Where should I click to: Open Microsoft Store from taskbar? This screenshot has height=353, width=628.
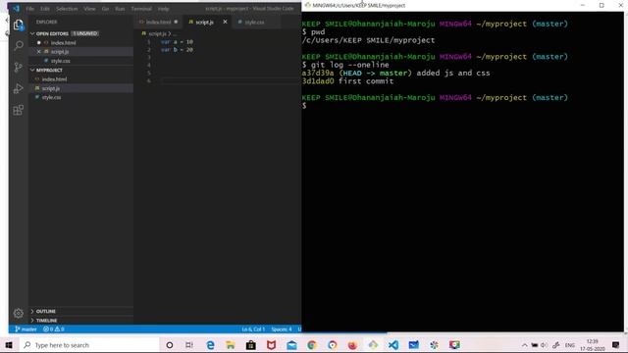[x=251, y=345]
